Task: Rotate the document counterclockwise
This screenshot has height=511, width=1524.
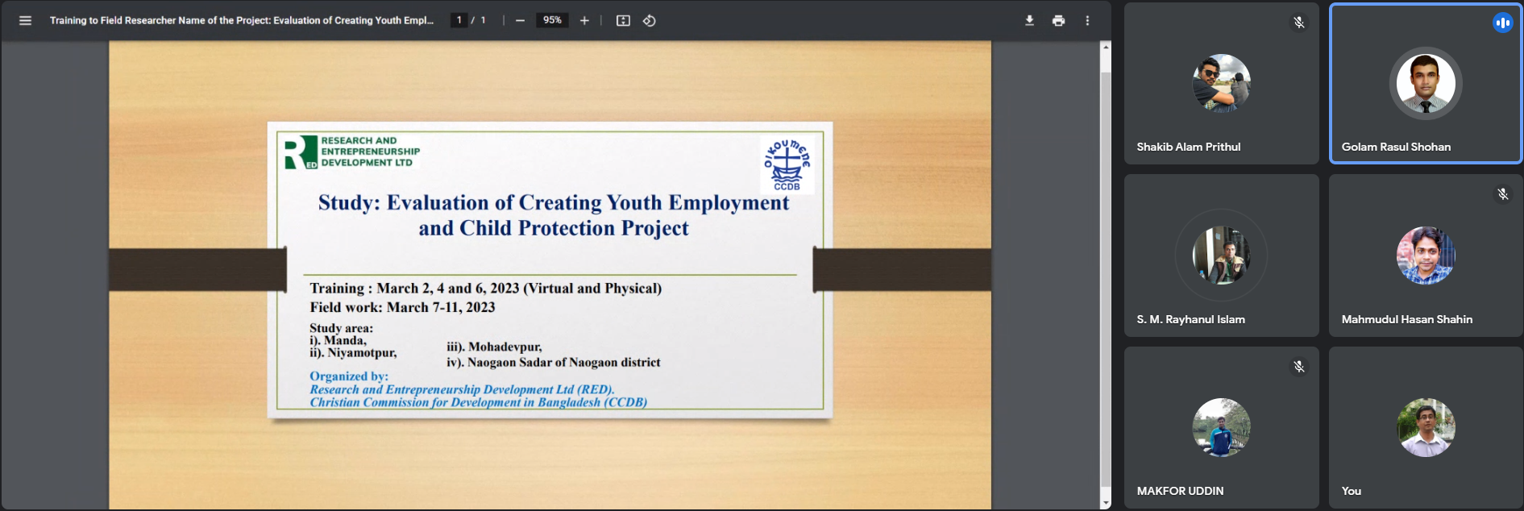Action: pyautogui.click(x=650, y=20)
